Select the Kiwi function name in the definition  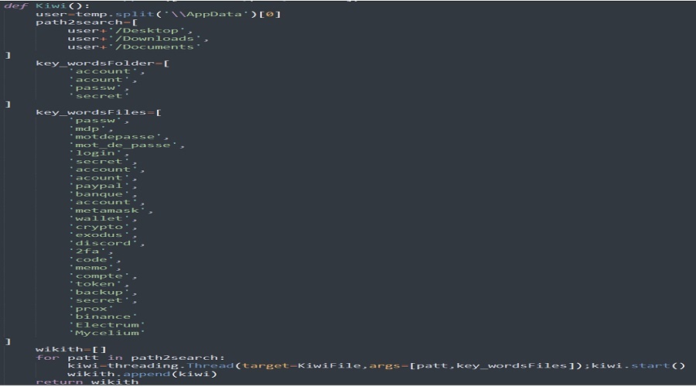pos(50,5)
